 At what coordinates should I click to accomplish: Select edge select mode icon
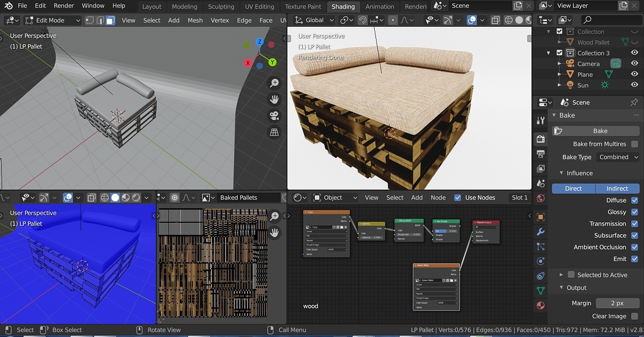point(100,20)
